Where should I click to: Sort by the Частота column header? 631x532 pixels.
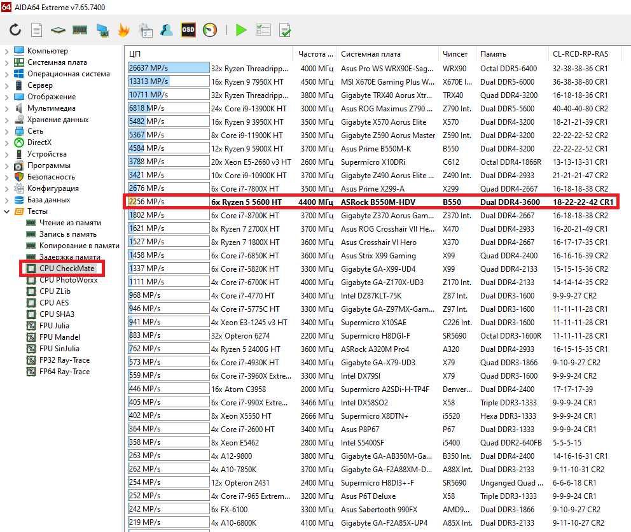(315, 54)
